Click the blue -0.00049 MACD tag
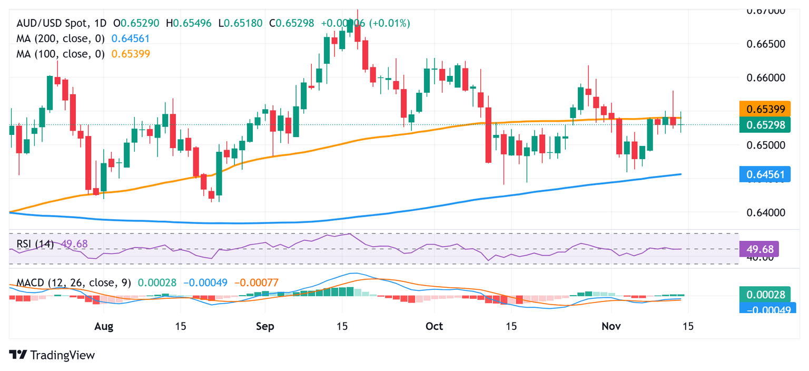Viewport: 809px width, 371px height. point(765,310)
